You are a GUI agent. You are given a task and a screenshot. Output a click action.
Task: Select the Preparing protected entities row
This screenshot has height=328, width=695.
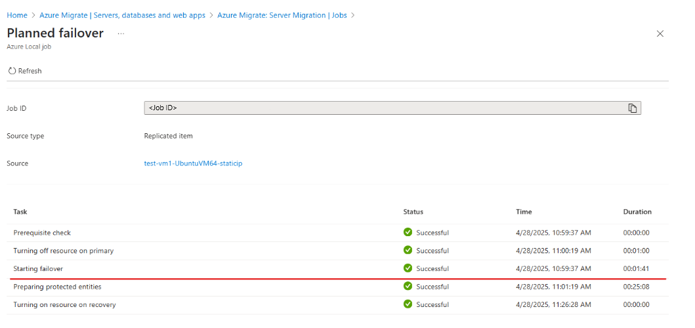337,287
